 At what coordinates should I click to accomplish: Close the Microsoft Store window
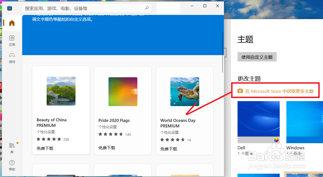click(x=218, y=6)
